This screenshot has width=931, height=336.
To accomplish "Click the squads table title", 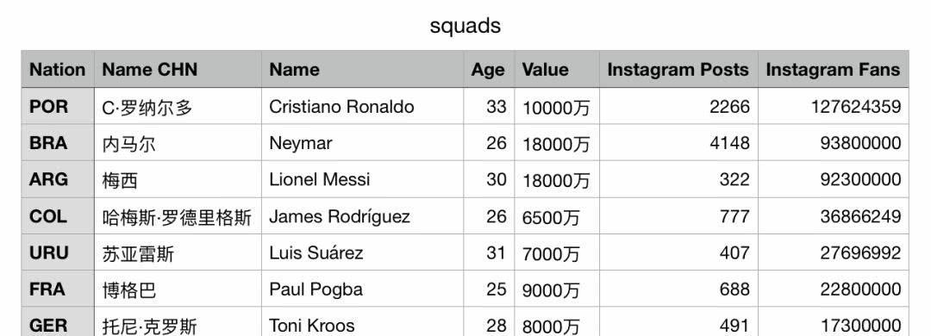I will tap(465, 26).
